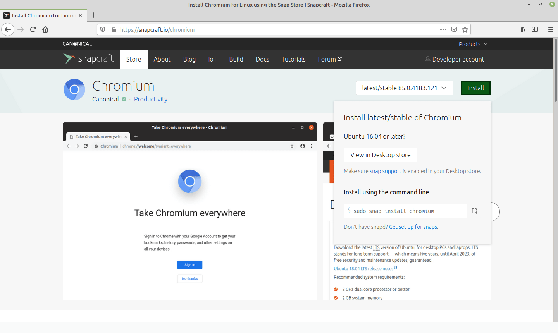Open Get set up for snaps

coord(413,227)
